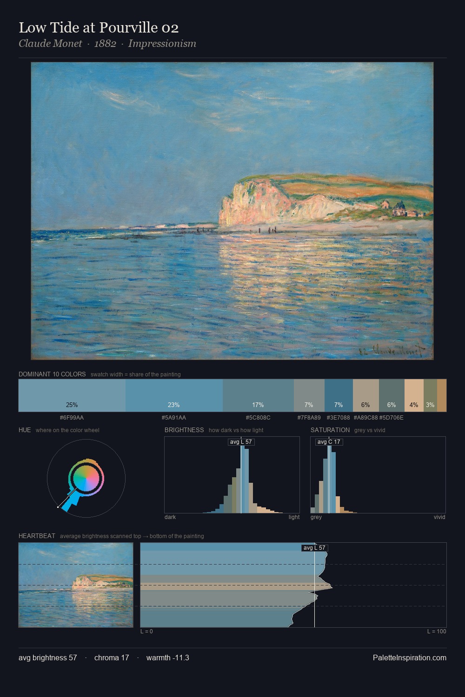465x697 pixels.
Task: Select the 4% light tan swatch
Action: pos(414,395)
